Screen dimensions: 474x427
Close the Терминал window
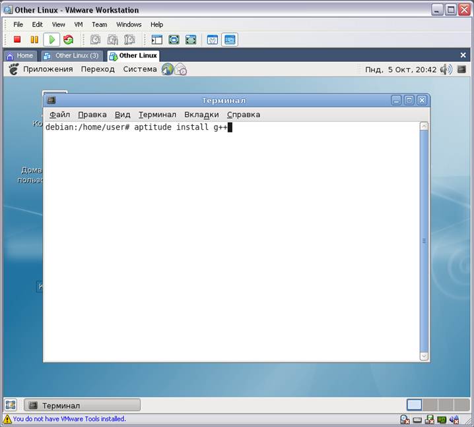point(422,100)
